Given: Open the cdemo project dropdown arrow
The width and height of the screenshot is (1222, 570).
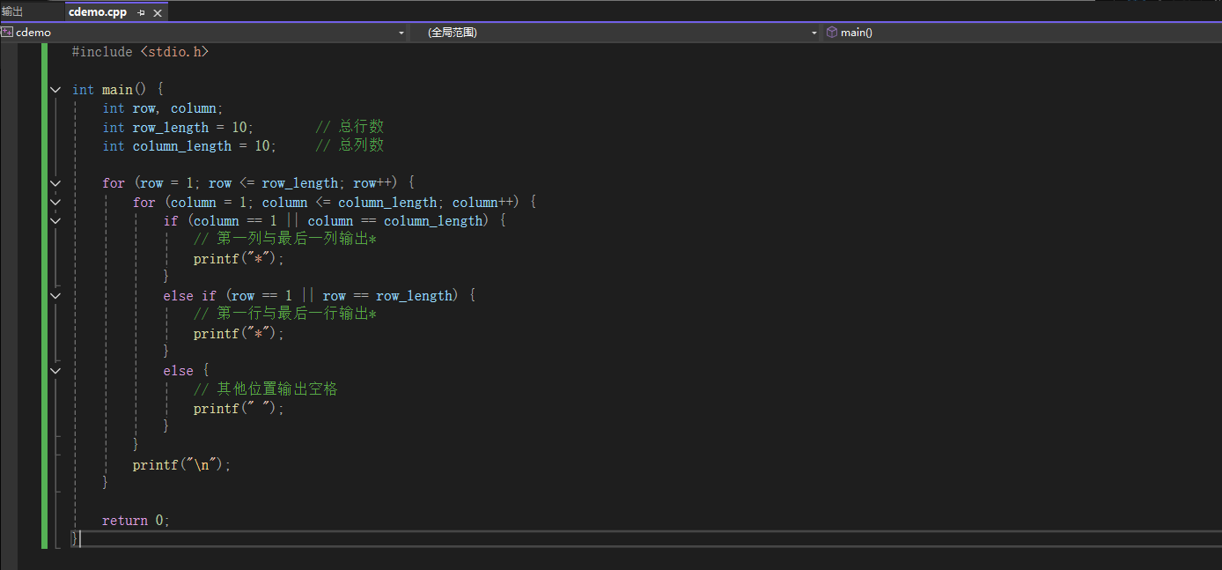Looking at the screenshot, I should click(x=401, y=33).
